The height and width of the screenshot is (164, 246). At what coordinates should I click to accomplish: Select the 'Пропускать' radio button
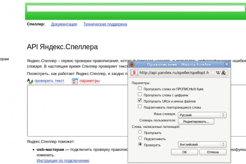click(x=141, y=132)
